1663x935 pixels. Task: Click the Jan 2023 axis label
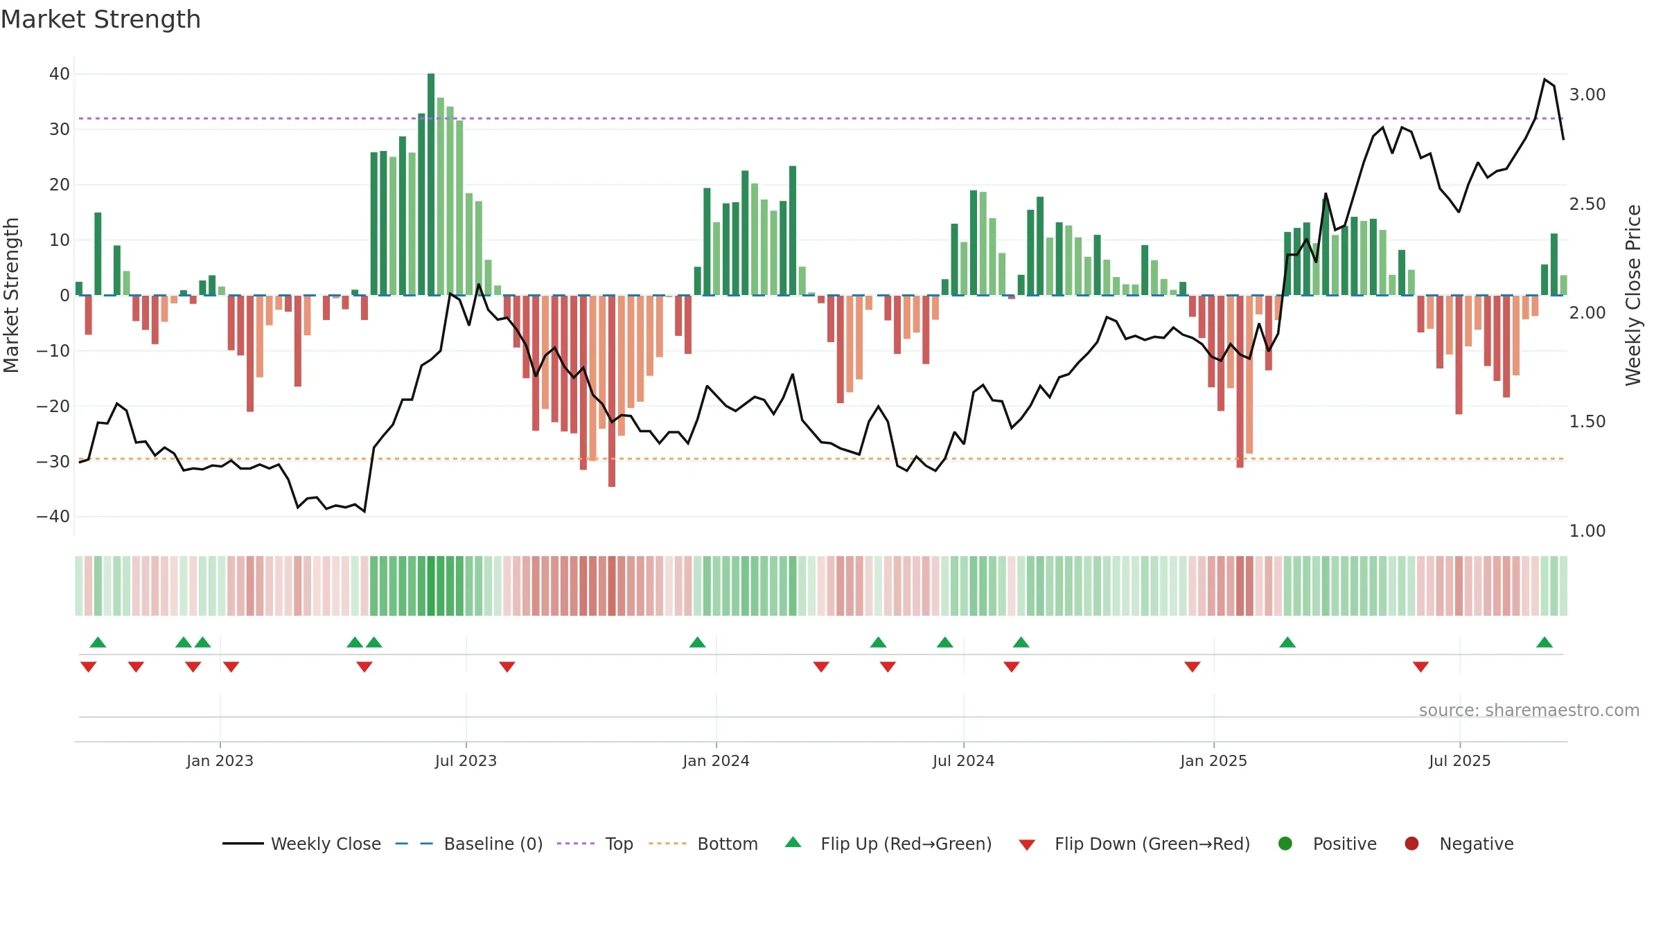pos(220,760)
